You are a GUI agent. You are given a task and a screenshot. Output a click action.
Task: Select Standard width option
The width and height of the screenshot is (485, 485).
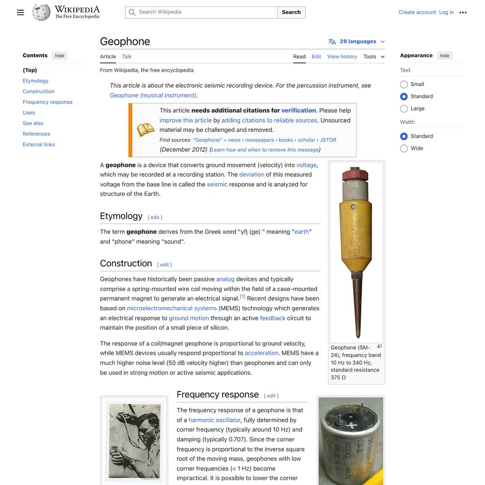pos(404,136)
